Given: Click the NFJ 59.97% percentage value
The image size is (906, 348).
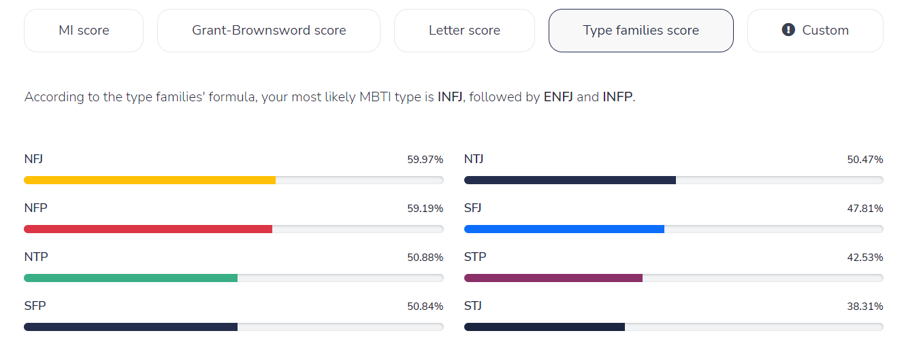Looking at the screenshot, I should [425, 160].
